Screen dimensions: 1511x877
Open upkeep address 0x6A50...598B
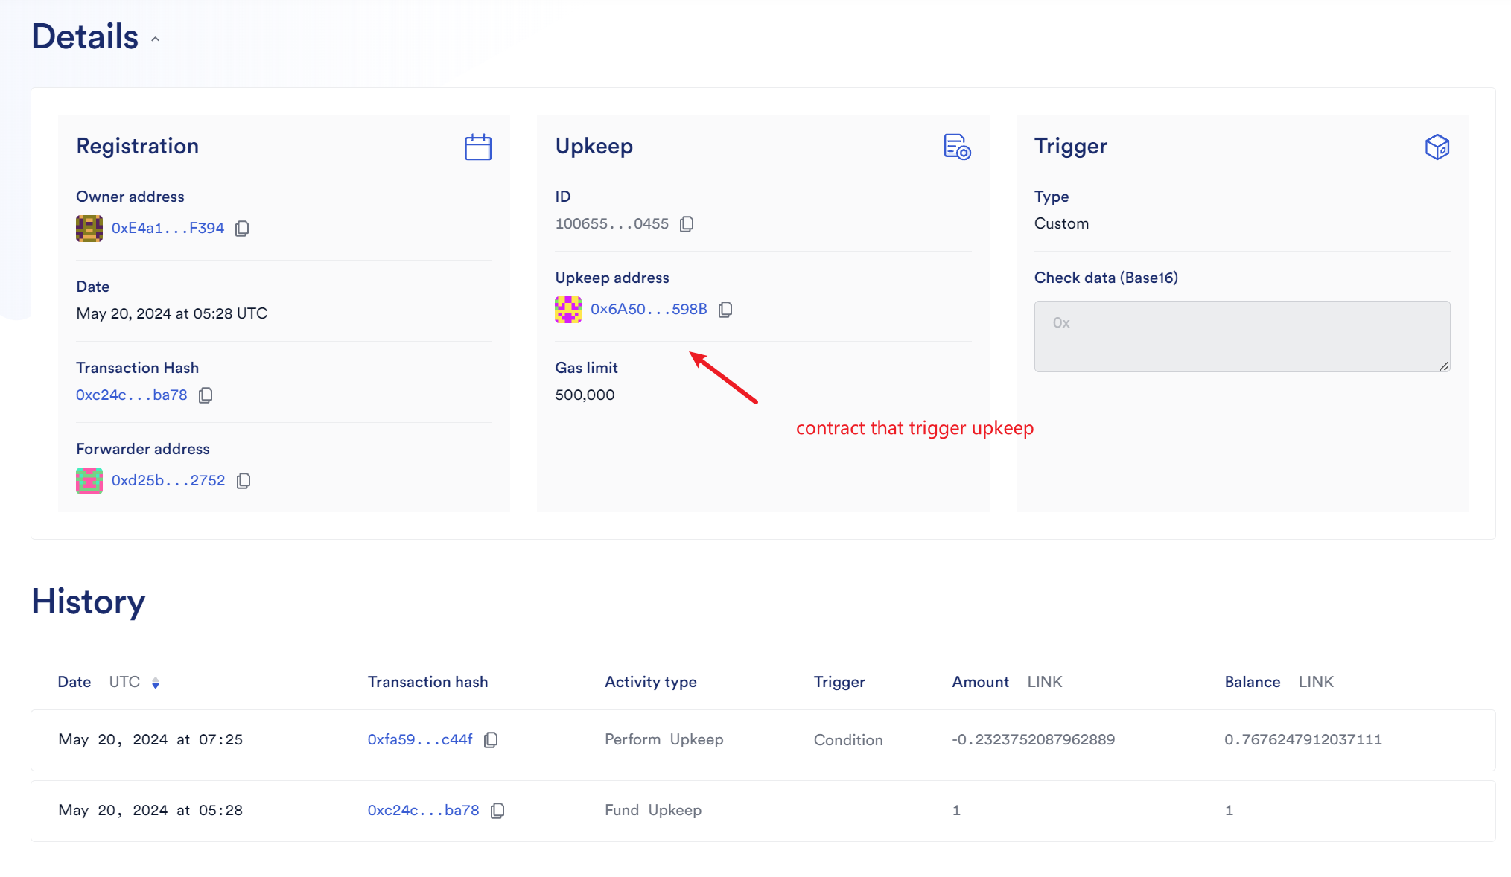point(649,310)
